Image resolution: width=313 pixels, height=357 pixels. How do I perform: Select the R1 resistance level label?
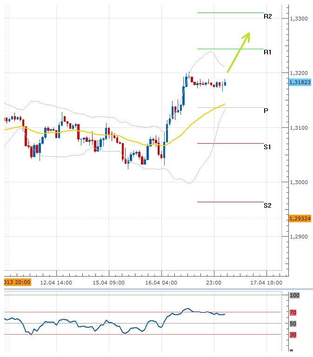point(267,52)
